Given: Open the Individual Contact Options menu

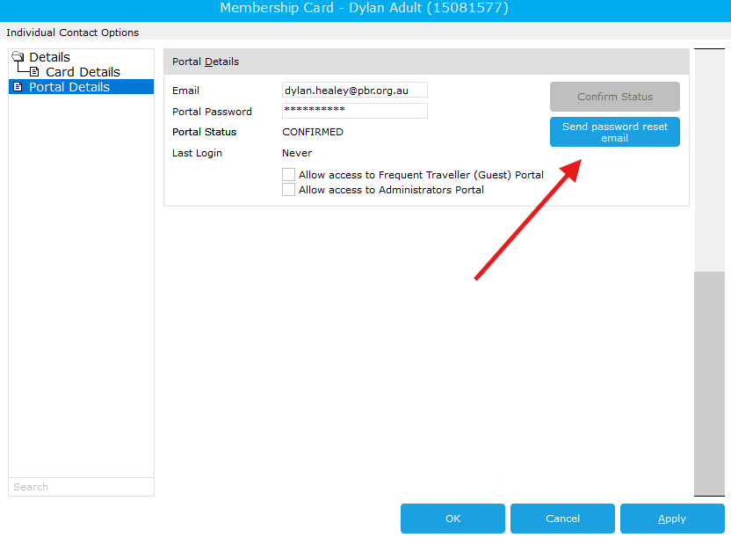Looking at the screenshot, I should [72, 33].
